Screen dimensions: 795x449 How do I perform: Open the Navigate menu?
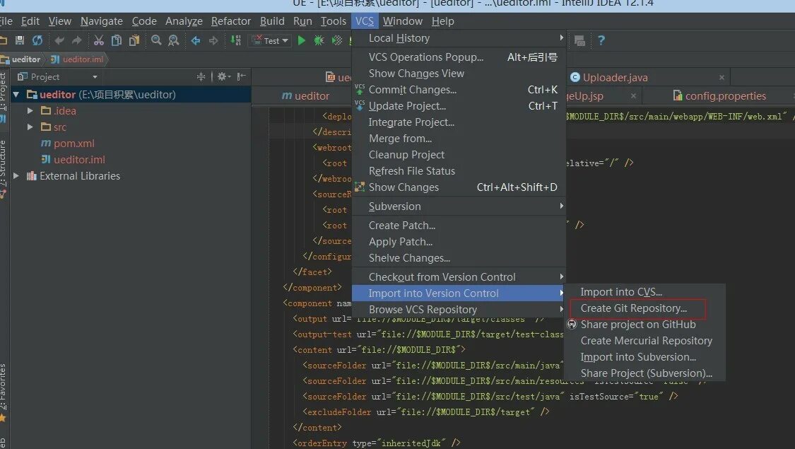[101, 21]
